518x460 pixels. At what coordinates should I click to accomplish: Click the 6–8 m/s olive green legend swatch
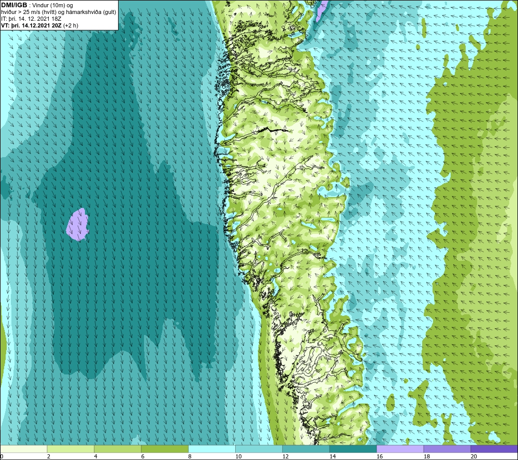coord(165,449)
